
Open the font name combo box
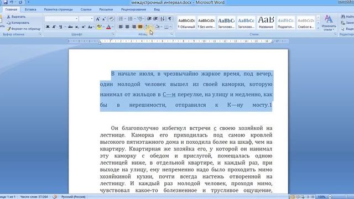click(x=61, y=19)
